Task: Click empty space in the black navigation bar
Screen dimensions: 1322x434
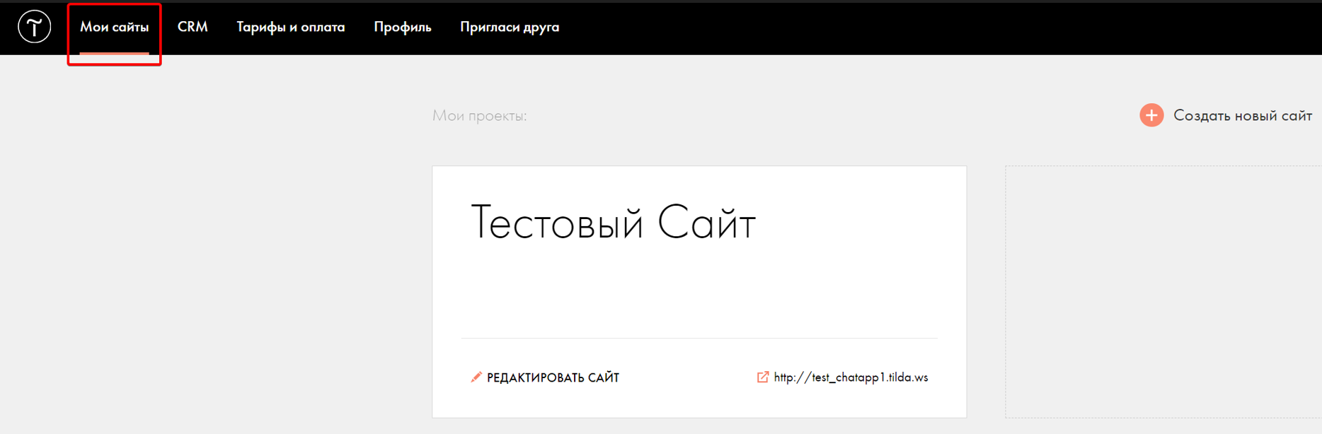Action: coord(920,27)
